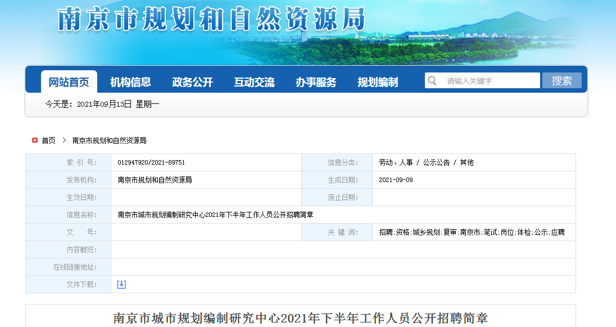
Task: Click the 在线链接地址 label
Action: (x=75, y=267)
